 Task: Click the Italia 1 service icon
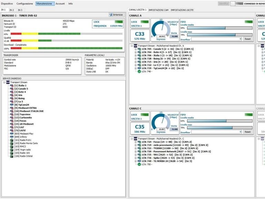click(x=12, y=86)
